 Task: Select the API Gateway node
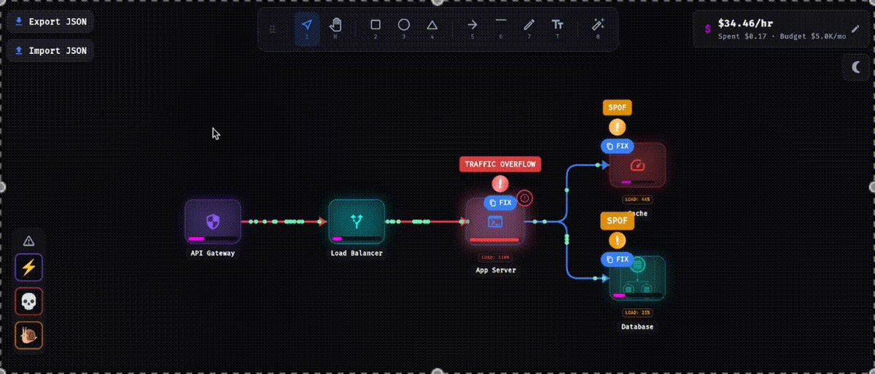tap(212, 221)
